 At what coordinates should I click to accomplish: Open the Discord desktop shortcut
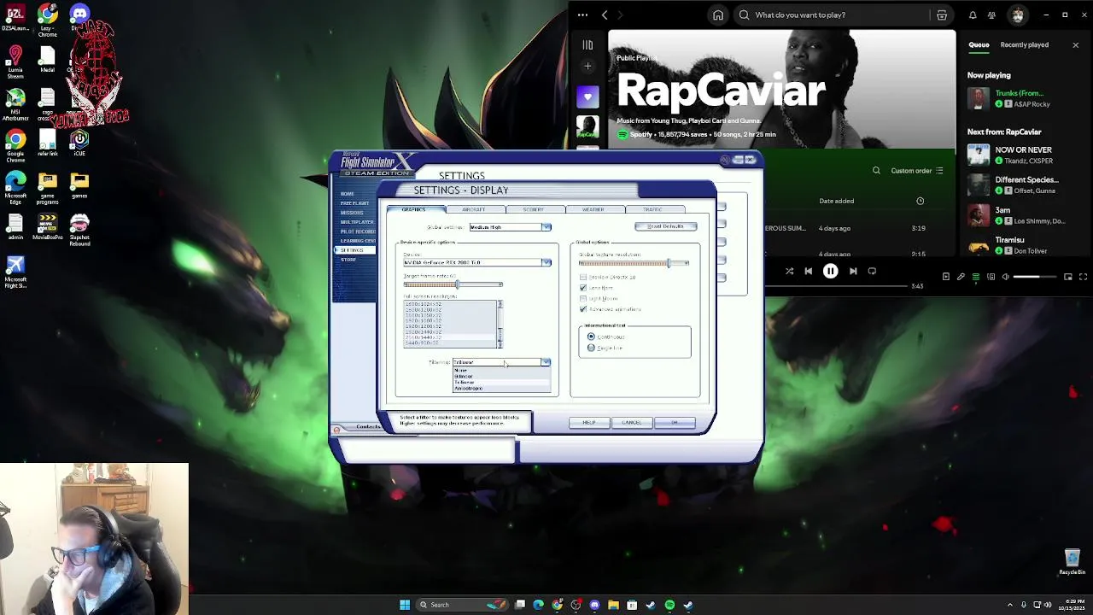[79, 17]
